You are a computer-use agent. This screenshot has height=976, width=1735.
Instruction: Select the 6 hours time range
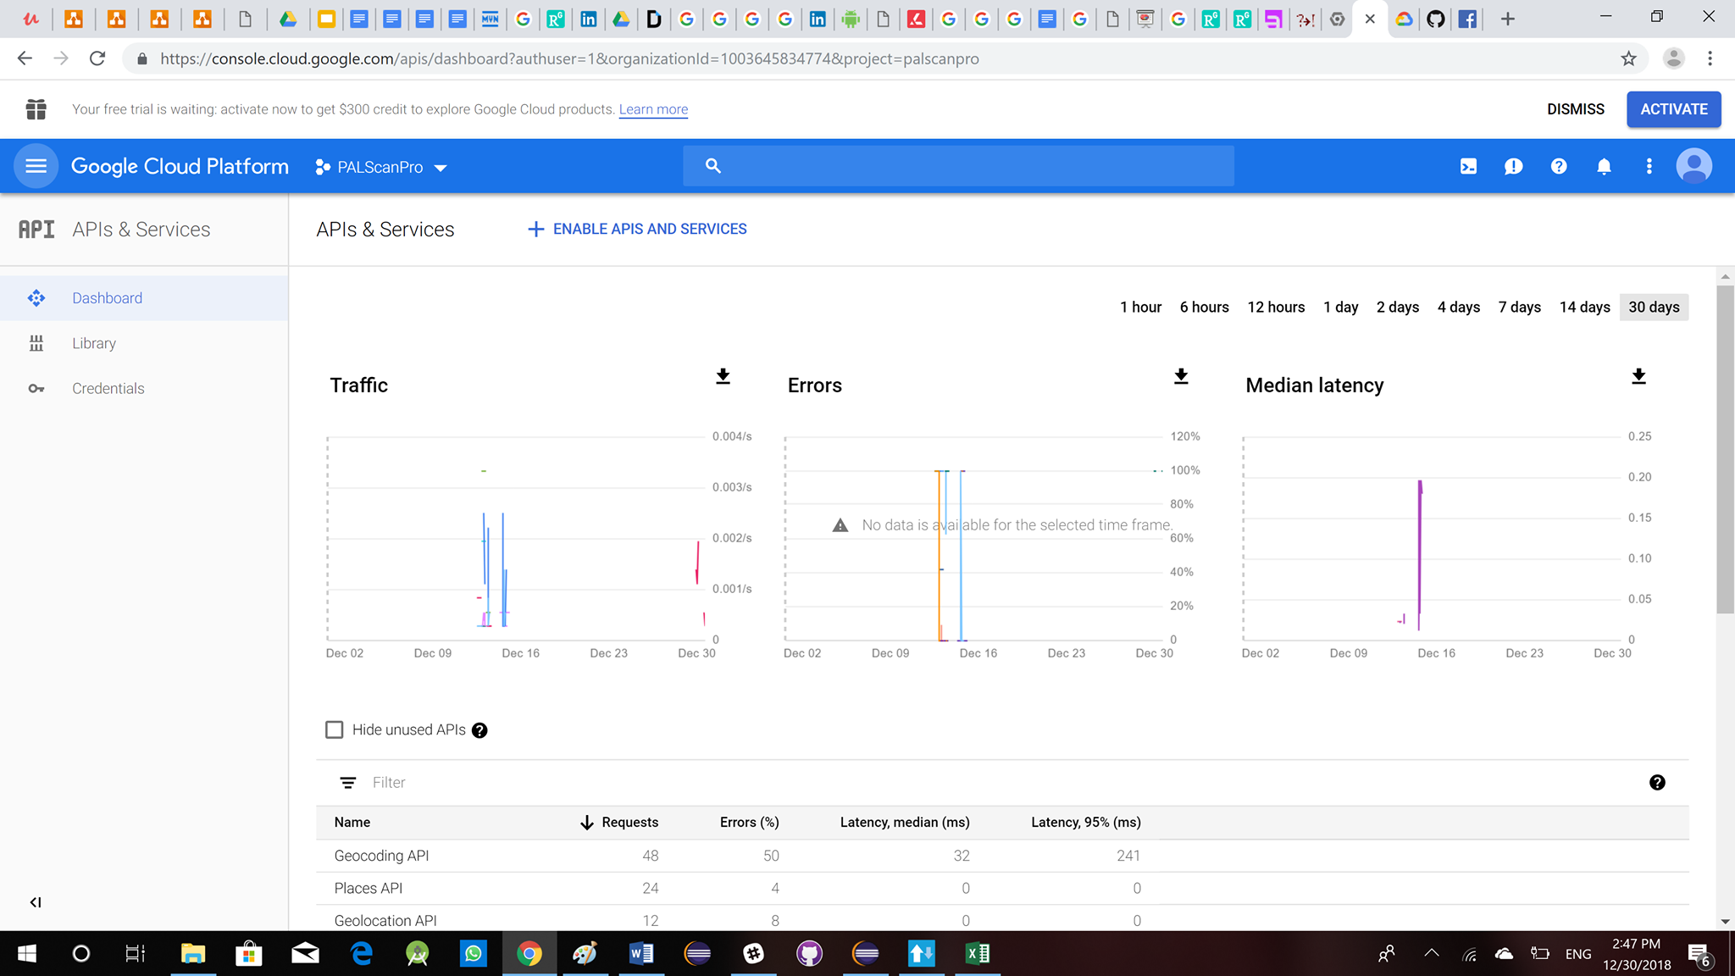1204,307
